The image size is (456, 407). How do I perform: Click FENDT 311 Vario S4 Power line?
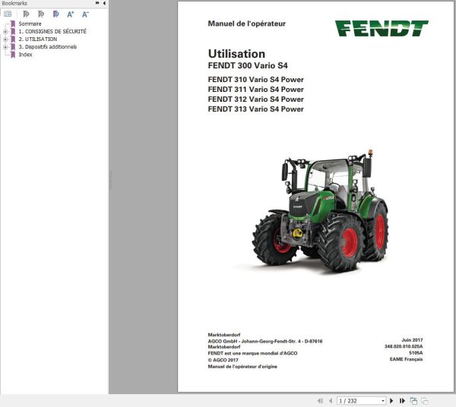click(255, 90)
